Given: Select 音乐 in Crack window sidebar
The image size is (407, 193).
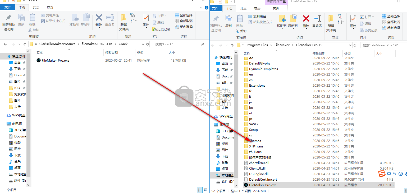Looking at the screenshot, I should click(17, 162).
